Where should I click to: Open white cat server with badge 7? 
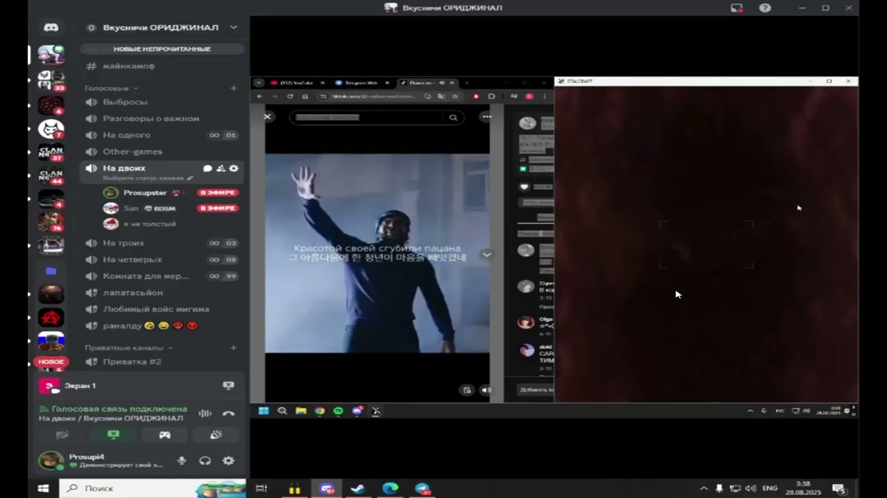point(51,129)
